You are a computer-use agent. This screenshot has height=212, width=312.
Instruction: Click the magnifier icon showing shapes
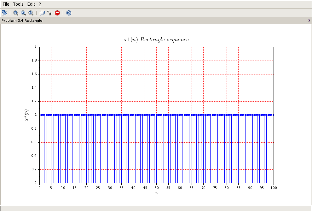click(31, 13)
